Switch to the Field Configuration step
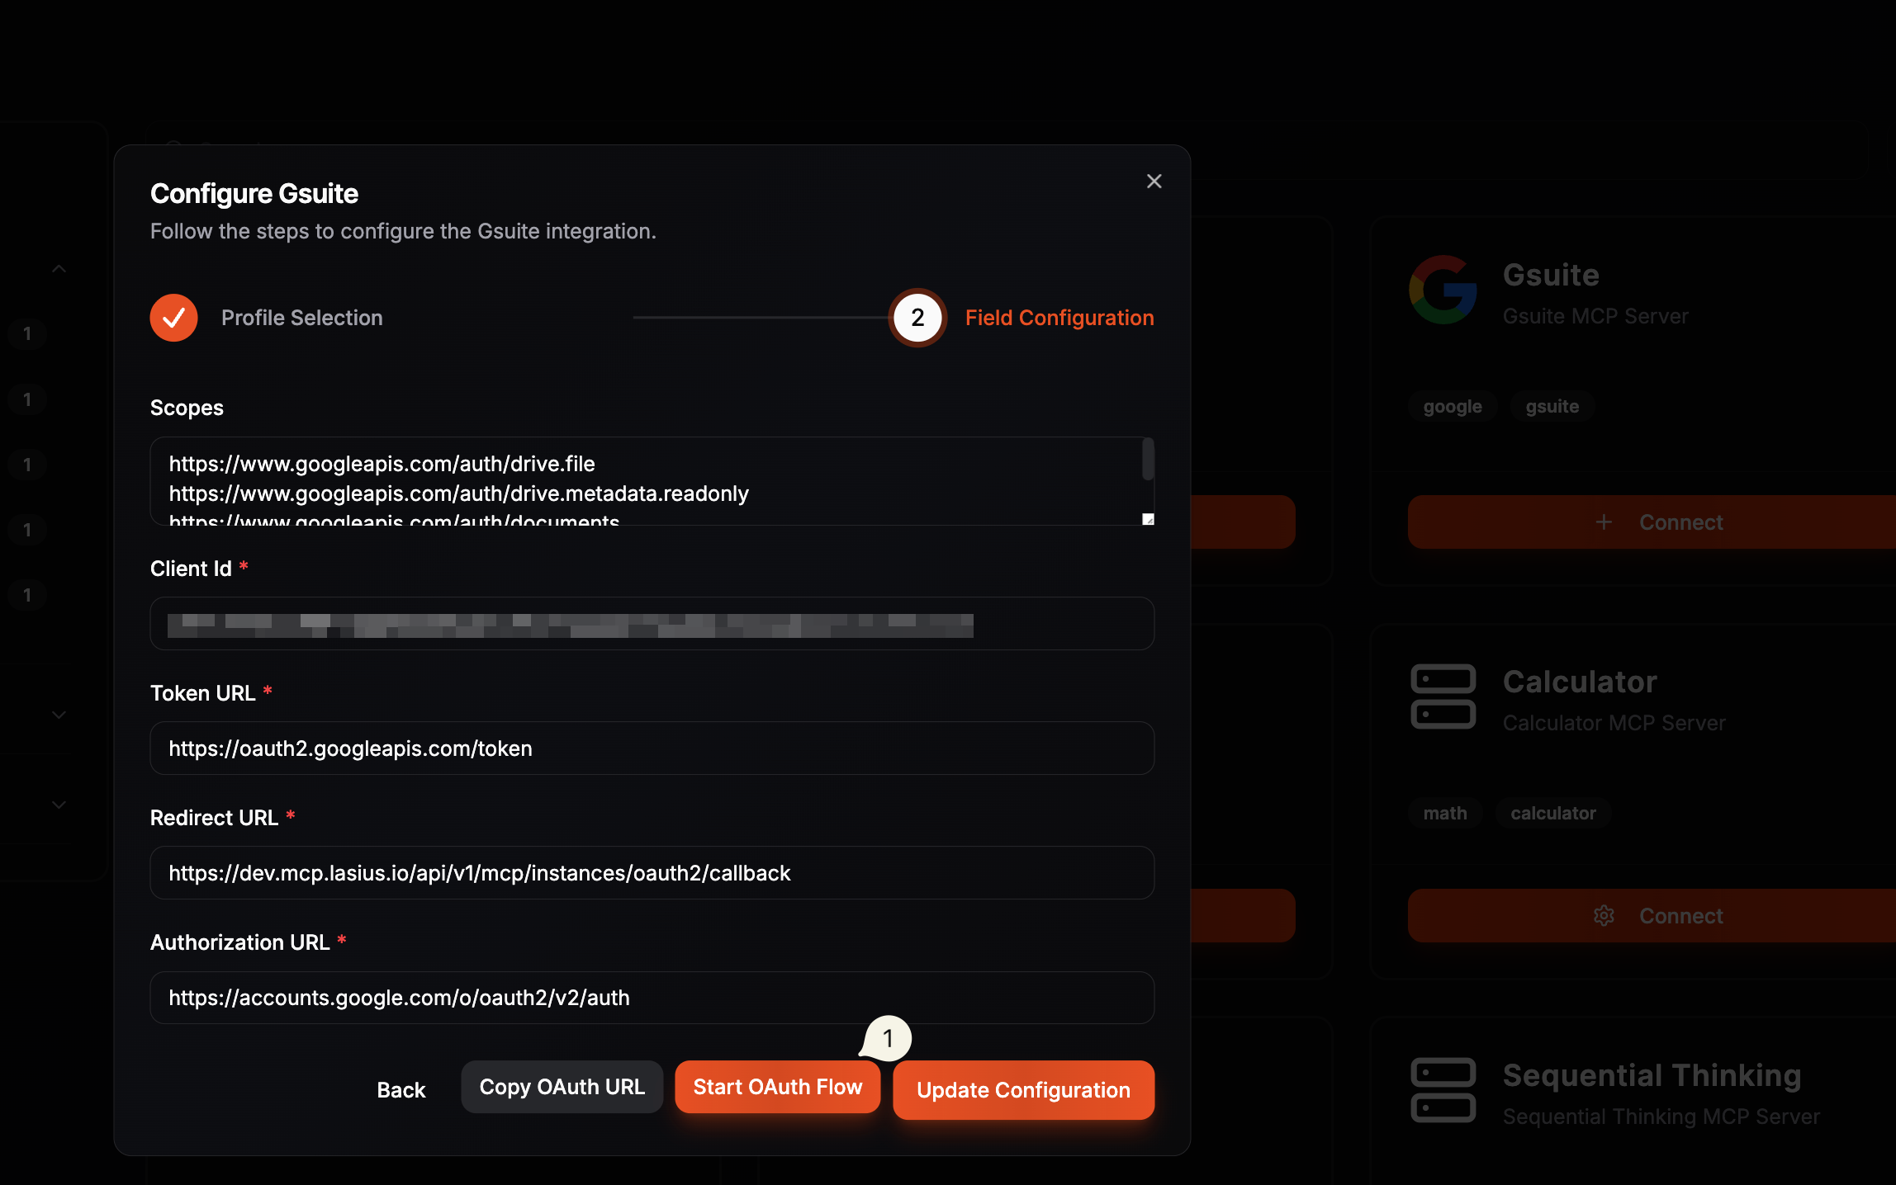The image size is (1896, 1185). click(1059, 317)
